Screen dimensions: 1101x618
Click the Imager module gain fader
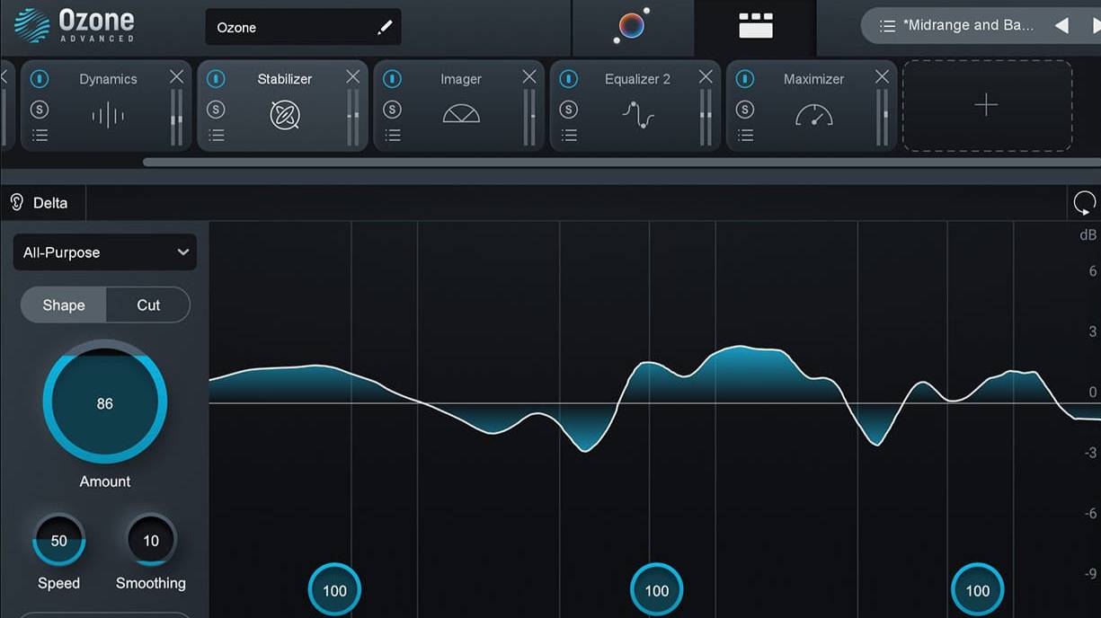pos(529,118)
